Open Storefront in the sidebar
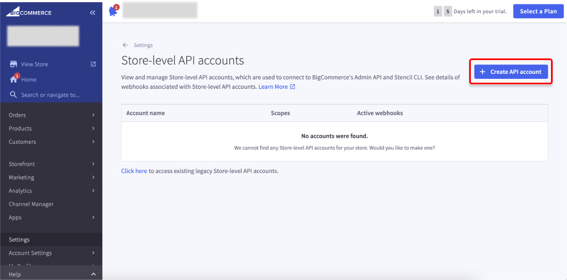Viewport: 567px width, 280px height. 22,164
